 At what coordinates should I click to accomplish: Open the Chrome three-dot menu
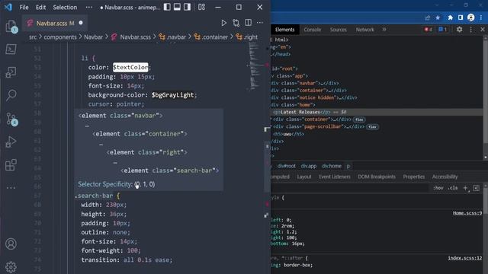pyautogui.click(x=481, y=18)
